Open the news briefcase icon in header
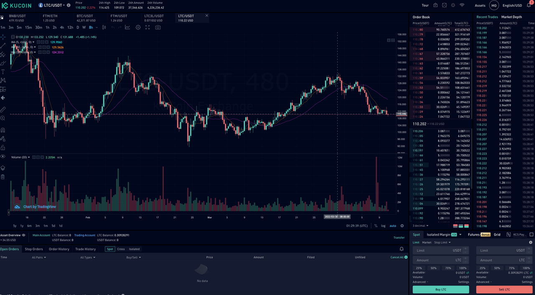This screenshot has height=295, width=535. click(x=436, y=5)
